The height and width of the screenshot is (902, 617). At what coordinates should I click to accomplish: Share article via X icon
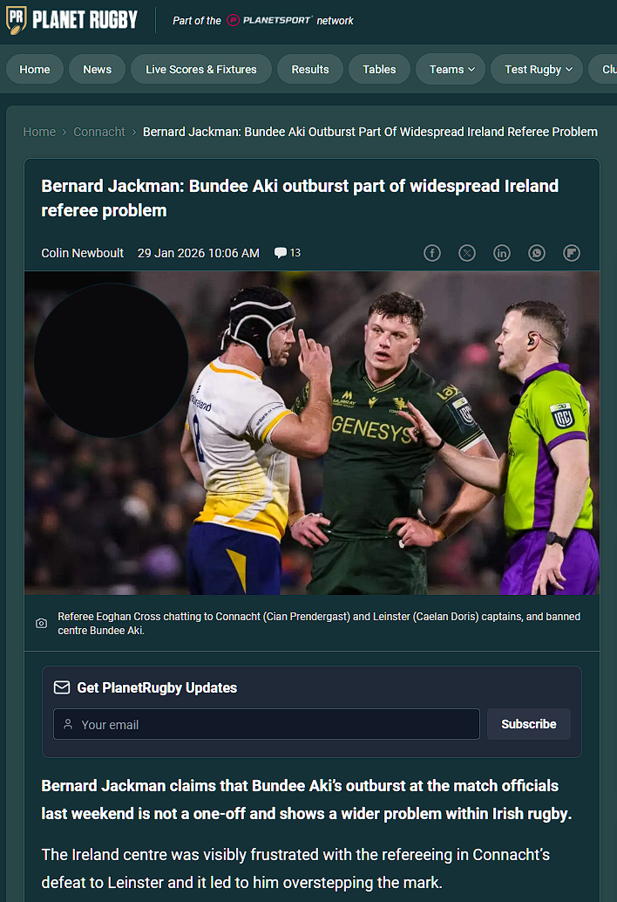[467, 253]
